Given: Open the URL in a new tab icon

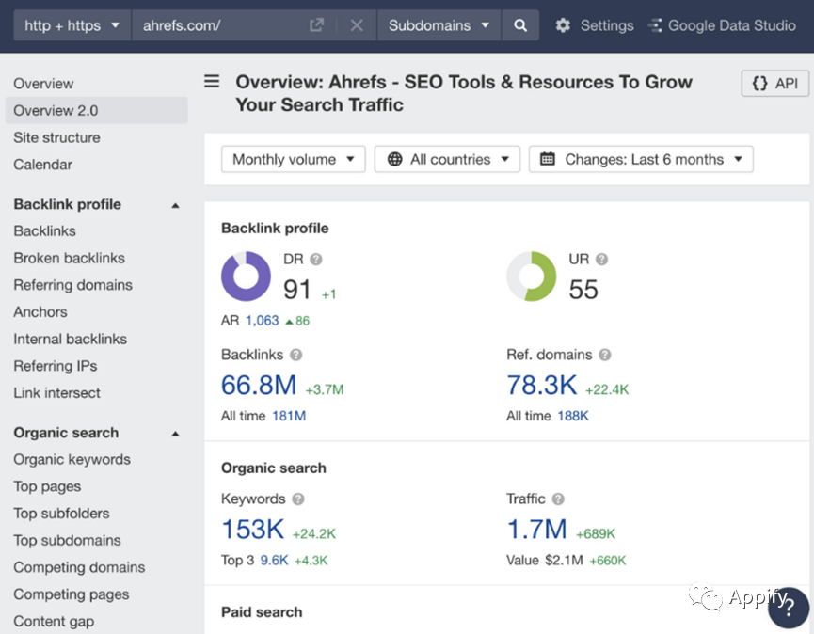Looking at the screenshot, I should (316, 24).
